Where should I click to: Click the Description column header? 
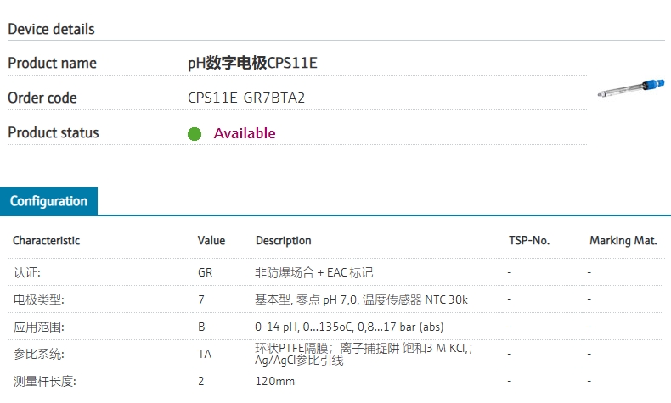(283, 240)
